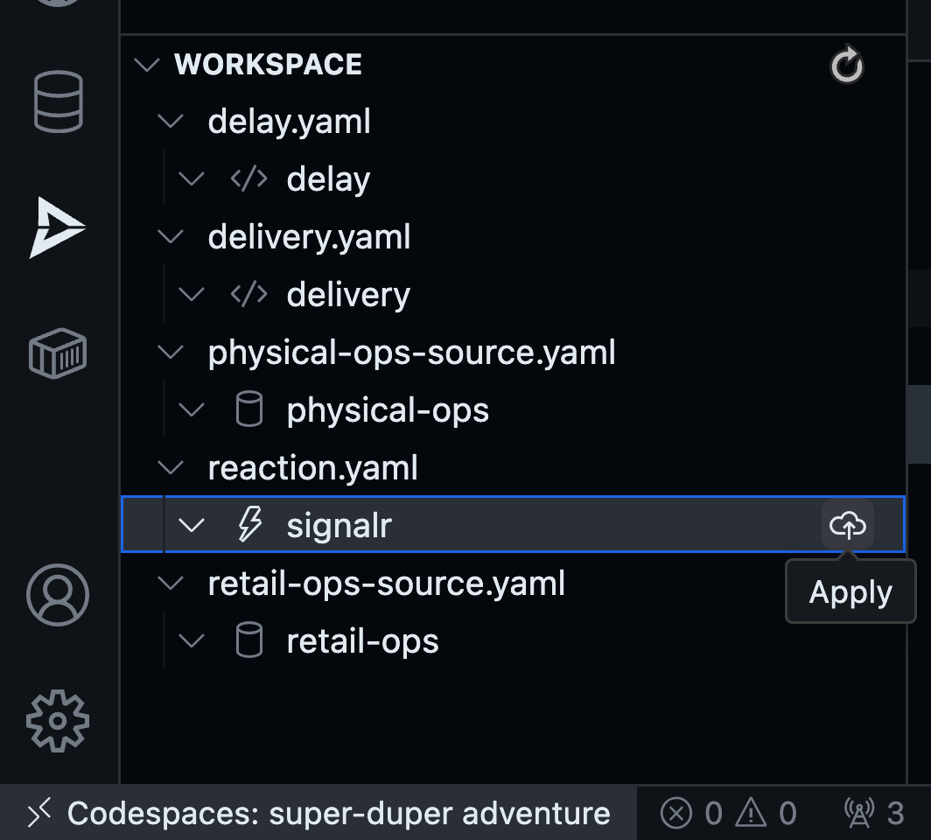
Task: Open the Docker containers sidebar icon
Action: pyautogui.click(x=56, y=353)
